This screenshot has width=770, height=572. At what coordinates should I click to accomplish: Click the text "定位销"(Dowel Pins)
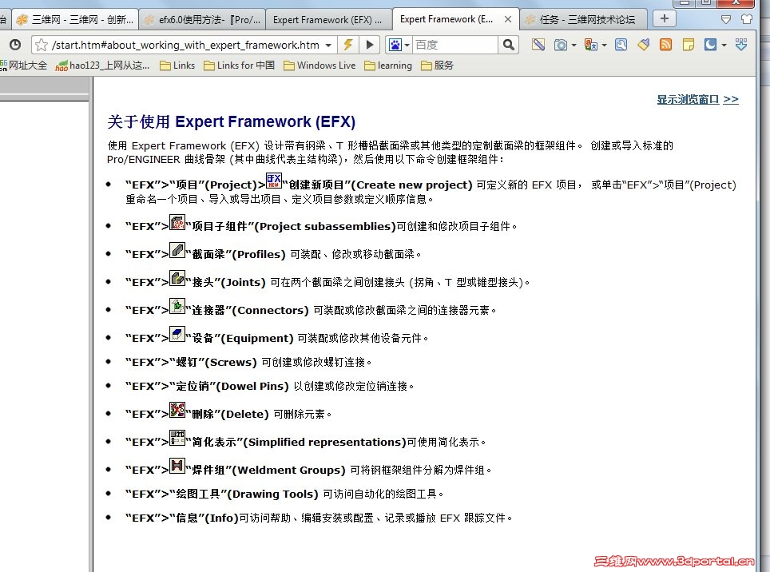click(229, 387)
